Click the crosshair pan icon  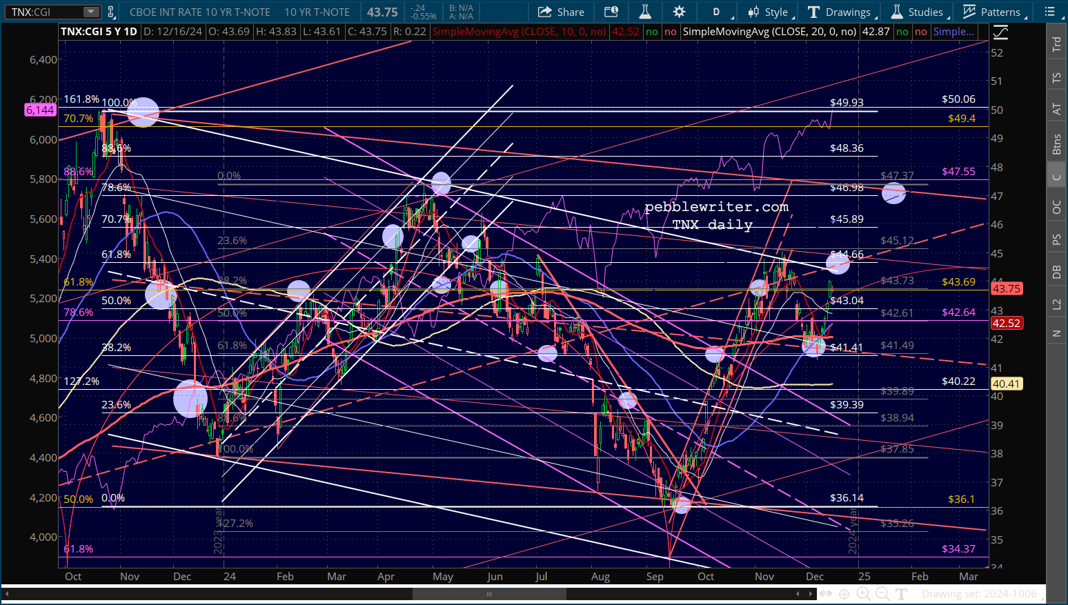point(845,594)
